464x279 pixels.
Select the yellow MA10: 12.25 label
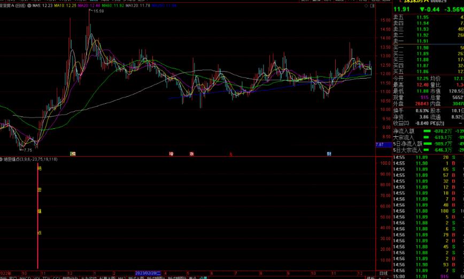point(65,6)
